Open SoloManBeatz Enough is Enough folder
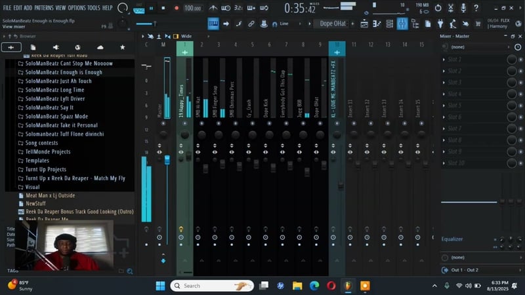The width and height of the screenshot is (525, 295). 64,72
